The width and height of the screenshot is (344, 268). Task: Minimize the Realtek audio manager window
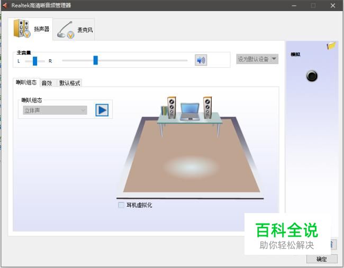[x=294, y=6]
